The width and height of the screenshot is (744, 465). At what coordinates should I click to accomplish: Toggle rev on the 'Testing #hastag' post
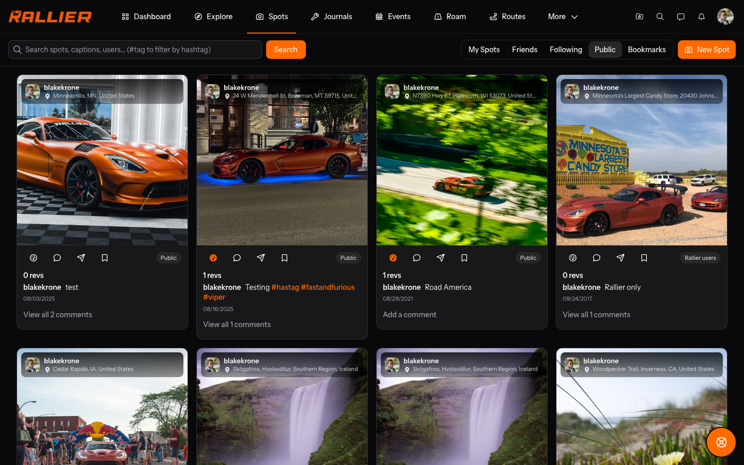pyautogui.click(x=213, y=258)
